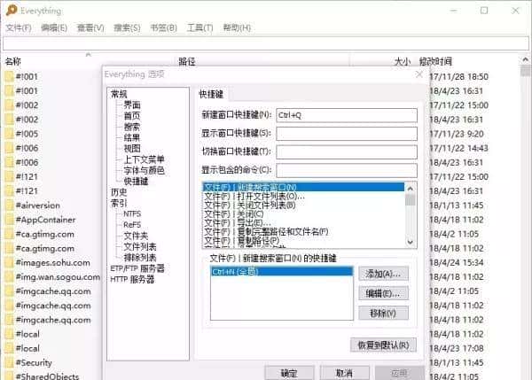Open the 帮助(H) menu
Screen dimensions: 532x380
click(x=237, y=27)
